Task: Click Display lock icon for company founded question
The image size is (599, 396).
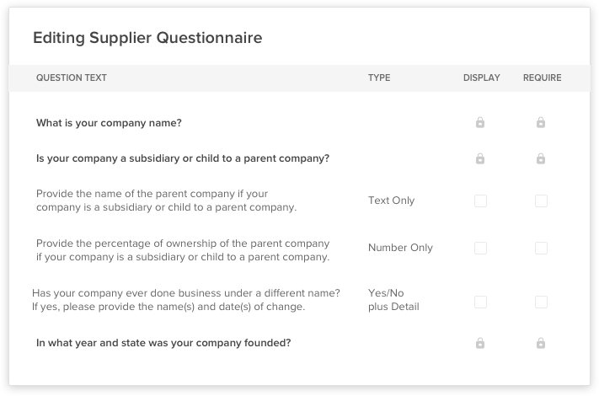Action: [x=480, y=343]
